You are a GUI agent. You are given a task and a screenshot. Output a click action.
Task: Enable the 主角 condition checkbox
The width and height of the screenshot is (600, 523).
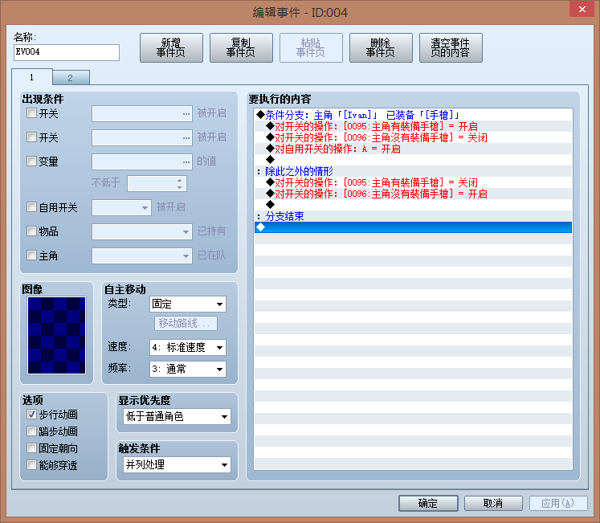31,255
